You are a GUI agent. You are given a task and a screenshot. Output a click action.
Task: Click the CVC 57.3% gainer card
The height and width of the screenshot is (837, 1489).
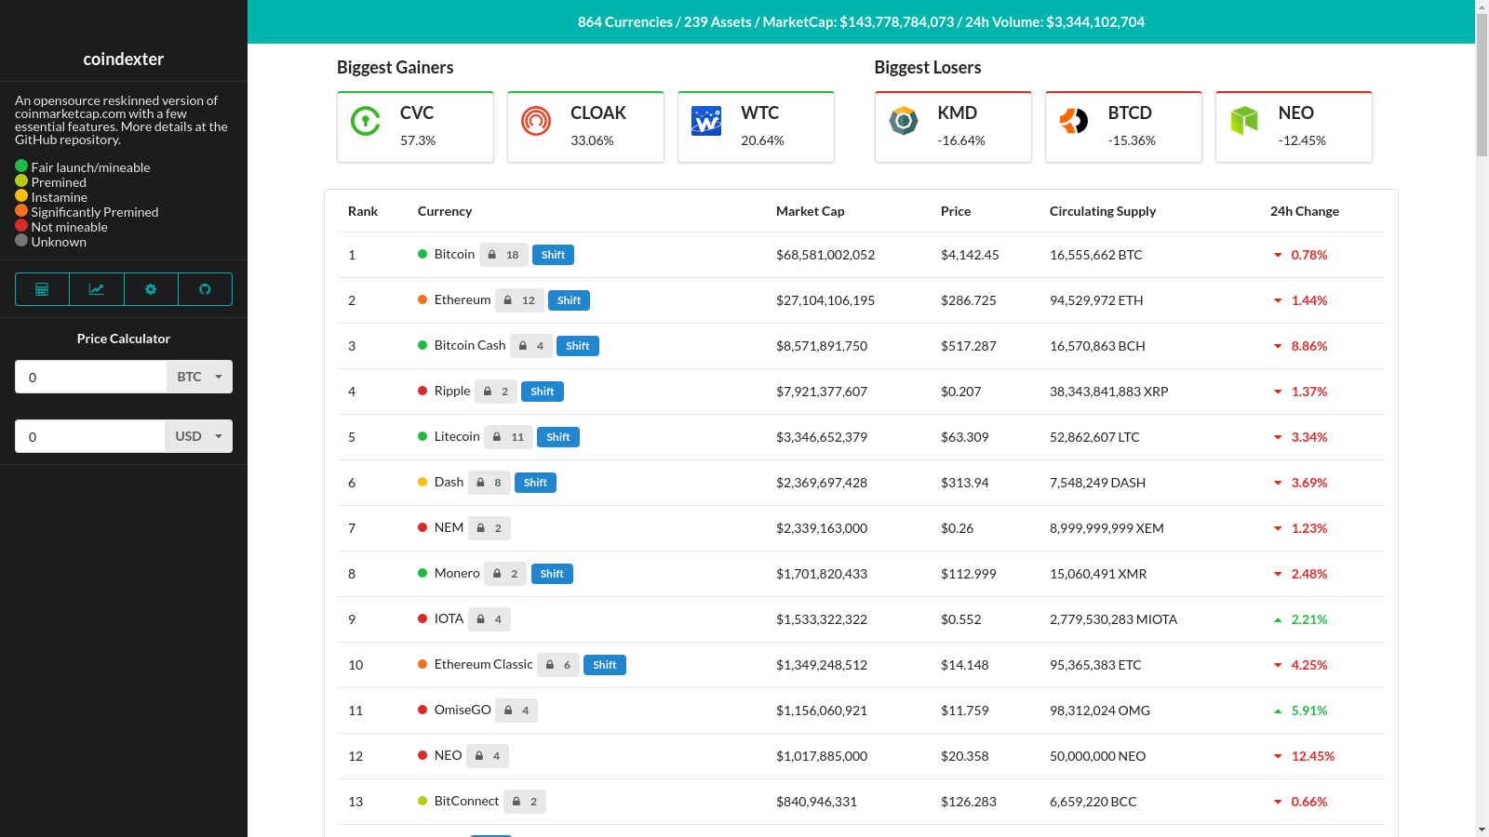point(415,127)
